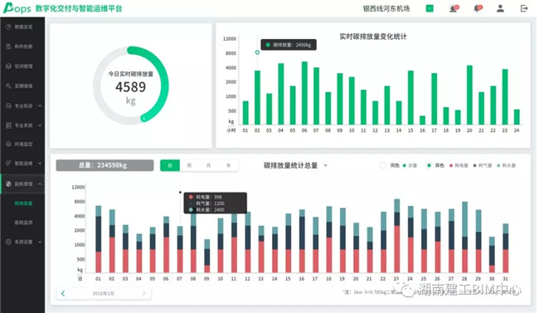Click the 实时碳排放量变化统计 chart title
Image resolution: width=539 pixels, height=313 pixels.
point(373,37)
